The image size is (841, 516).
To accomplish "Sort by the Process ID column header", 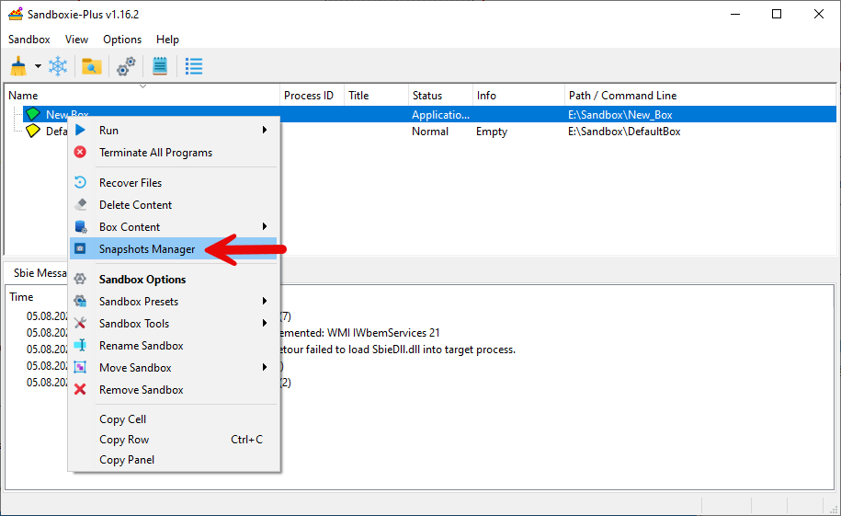I will [312, 95].
